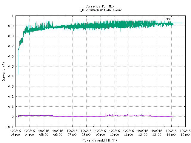The height and width of the screenshot is (143, 191).
Task: Click the chart title "Currents for MEX"
Action: (100, 6)
